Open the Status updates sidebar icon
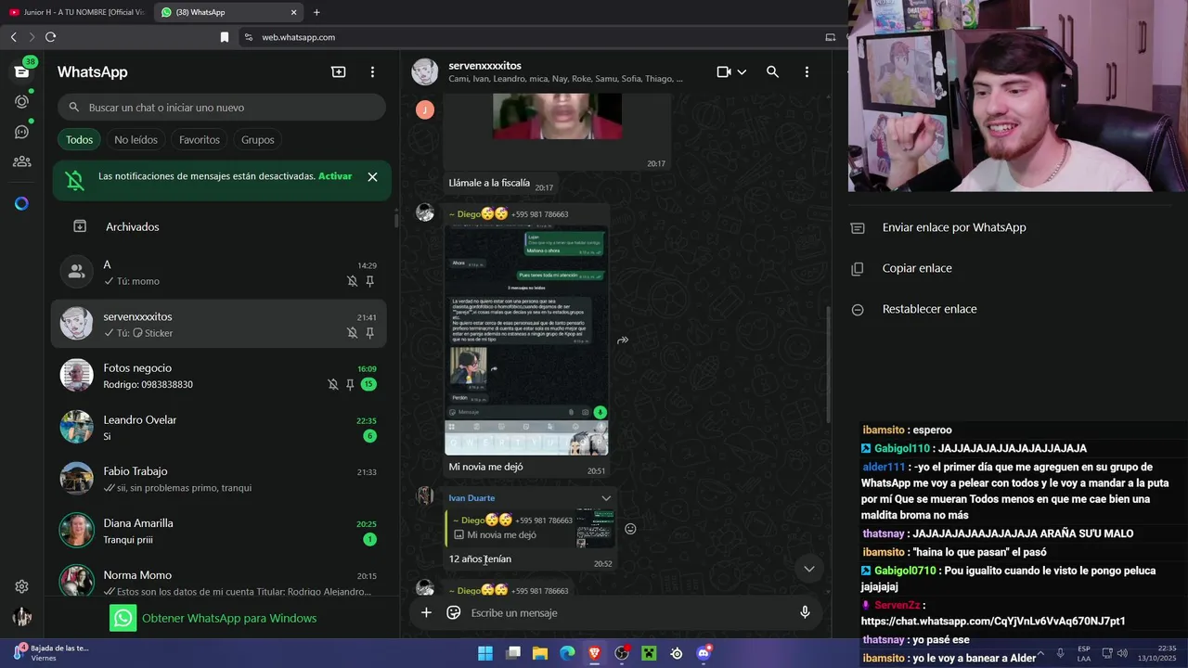1188x668 pixels. (x=21, y=101)
